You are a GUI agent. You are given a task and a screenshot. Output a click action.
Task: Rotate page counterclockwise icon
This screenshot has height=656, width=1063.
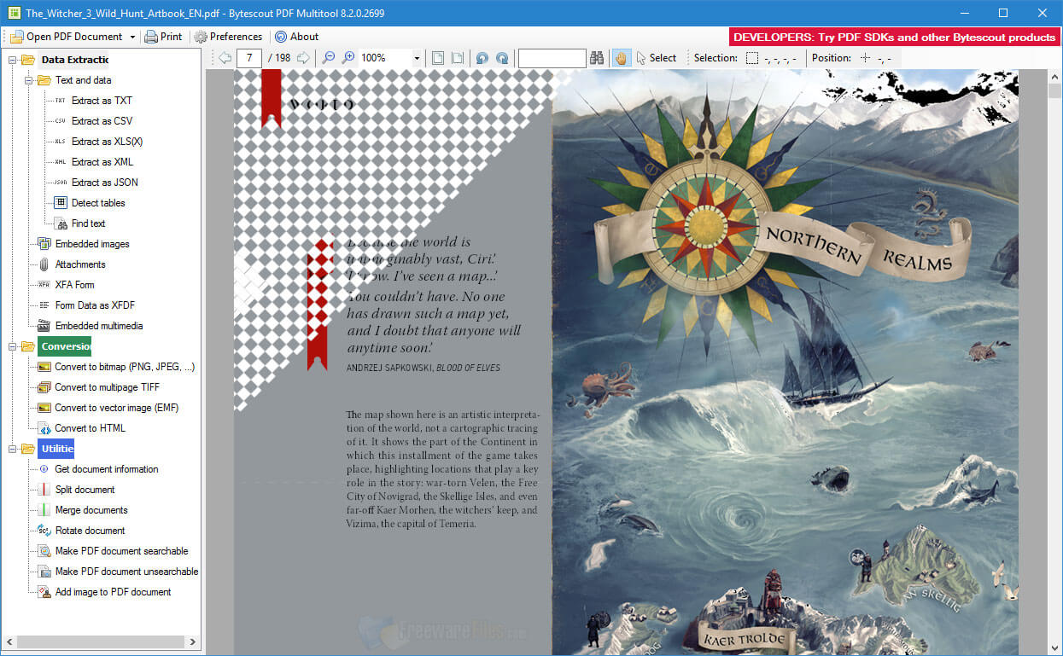482,58
